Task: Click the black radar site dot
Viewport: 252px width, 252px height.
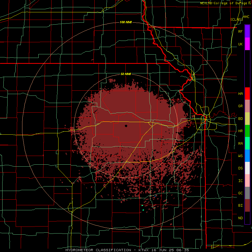Action: (x=126, y=126)
